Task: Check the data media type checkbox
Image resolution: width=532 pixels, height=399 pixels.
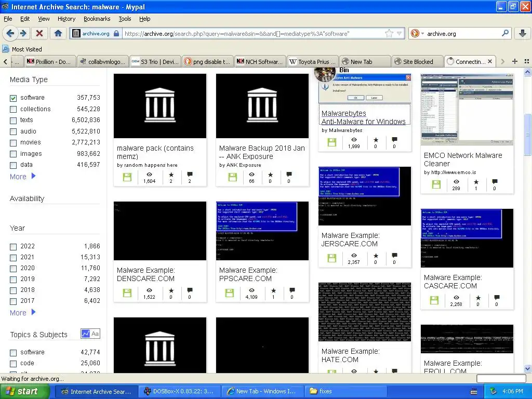Action: tap(13, 165)
